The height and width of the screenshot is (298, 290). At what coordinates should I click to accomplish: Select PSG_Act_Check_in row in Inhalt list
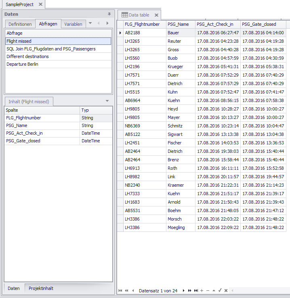click(x=58, y=133)
